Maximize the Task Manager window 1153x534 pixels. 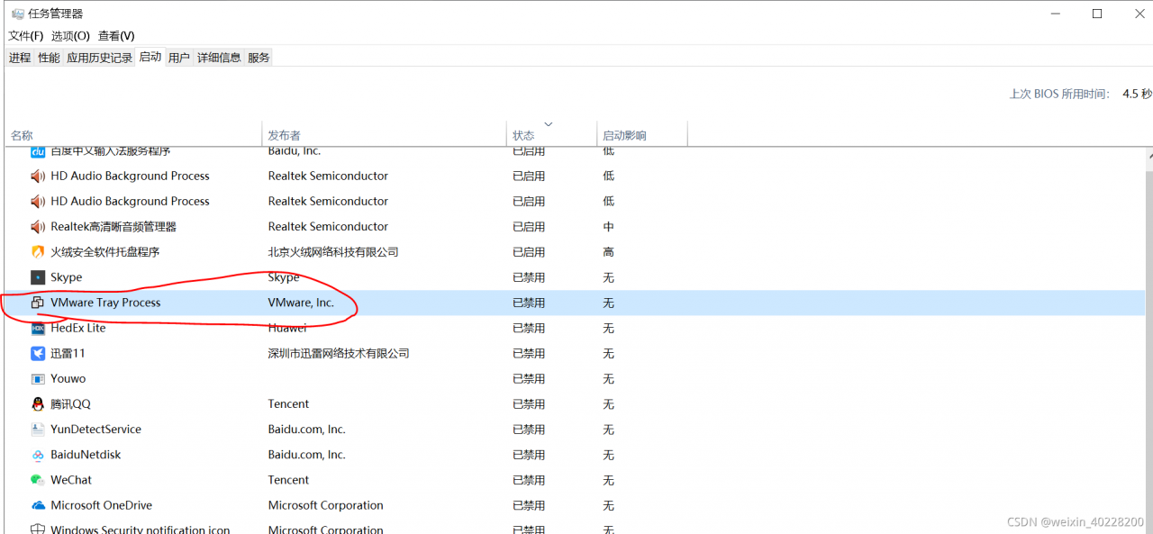(x=1097, y=14)
